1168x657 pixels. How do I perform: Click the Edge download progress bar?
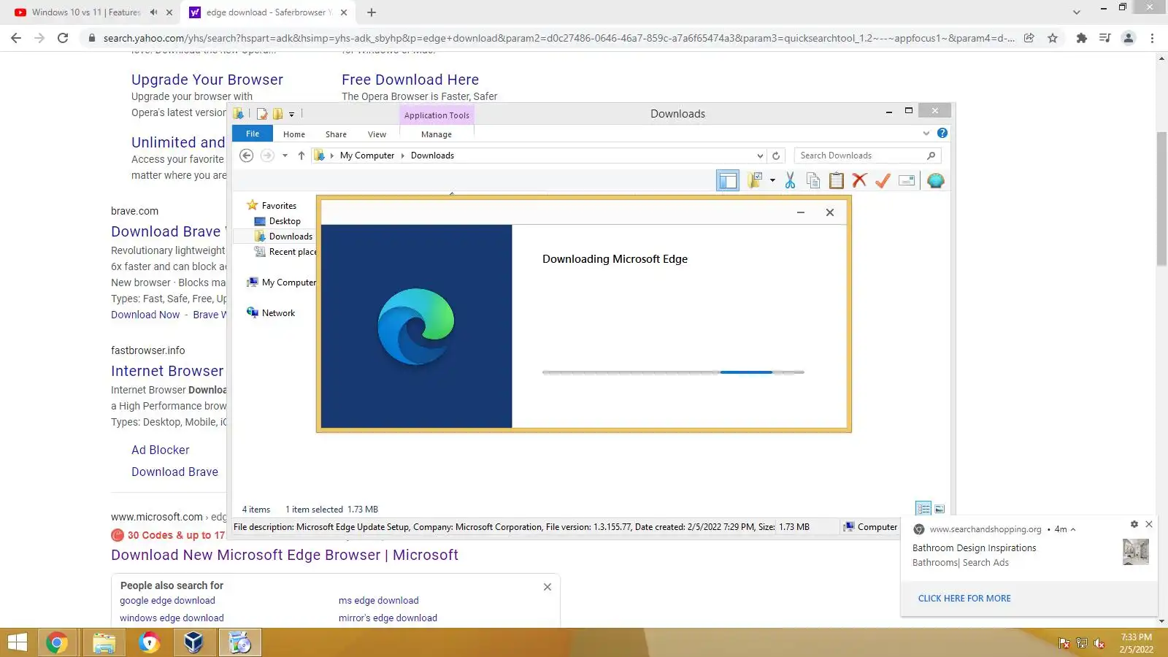coord(673,372)
